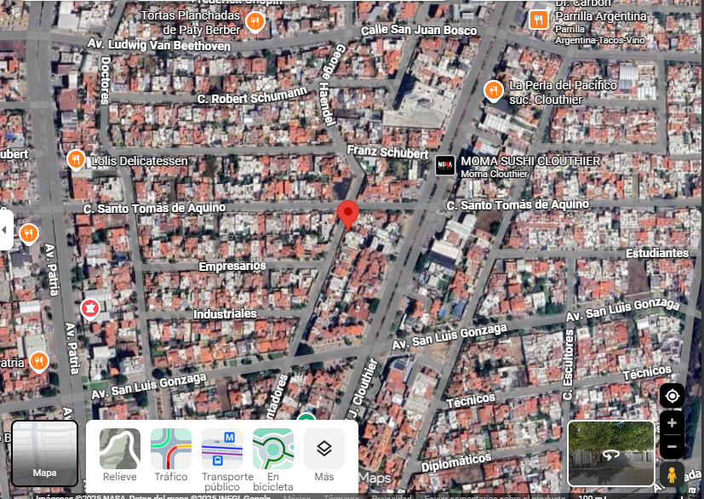Click the J. Clouthier street label
This screenshot has height=499, width=704.
363,388
